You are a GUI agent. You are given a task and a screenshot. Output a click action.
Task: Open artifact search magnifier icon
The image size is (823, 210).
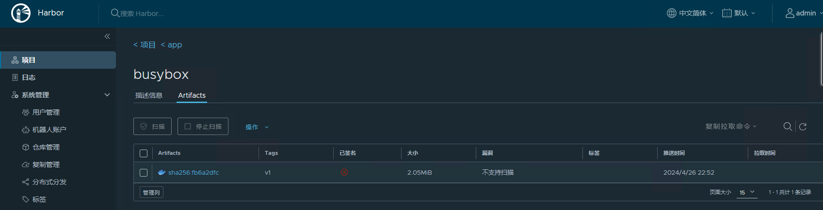point(788,126)
